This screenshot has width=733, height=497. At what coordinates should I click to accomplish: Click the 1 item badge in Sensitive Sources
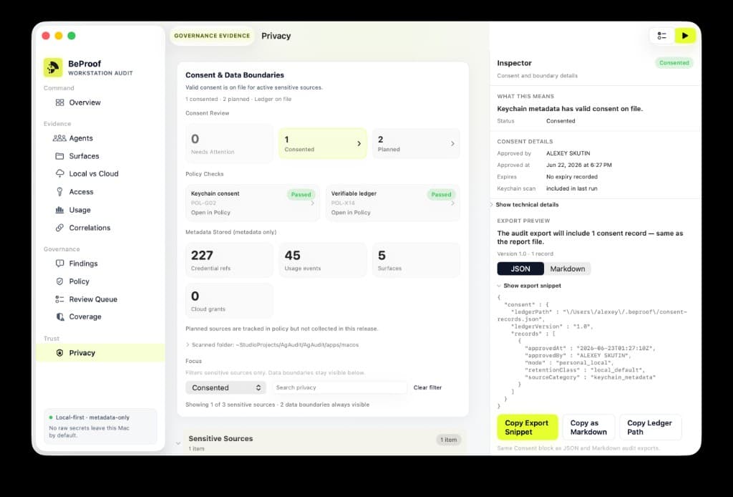[448, 440]
